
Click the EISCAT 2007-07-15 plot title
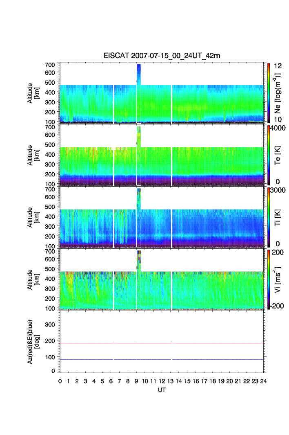[x=161, y=56]
